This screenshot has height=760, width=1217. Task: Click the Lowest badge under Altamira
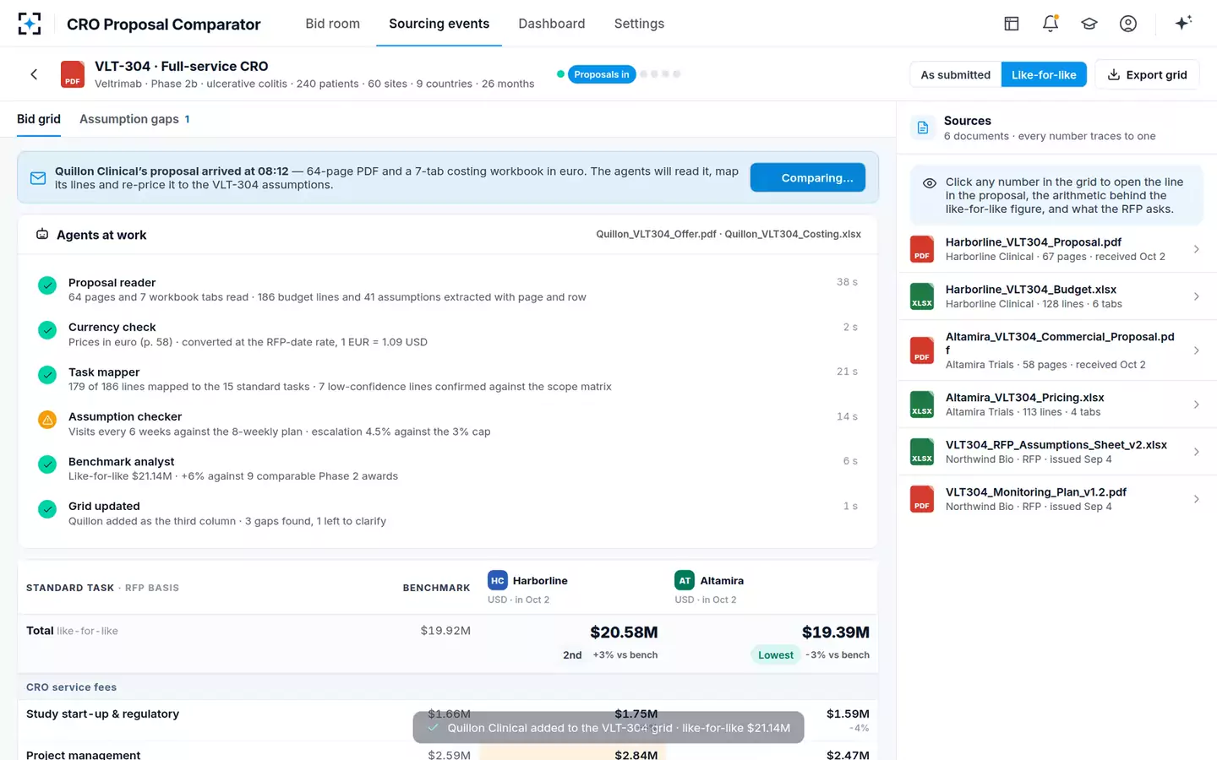click(x=775, y=654)
